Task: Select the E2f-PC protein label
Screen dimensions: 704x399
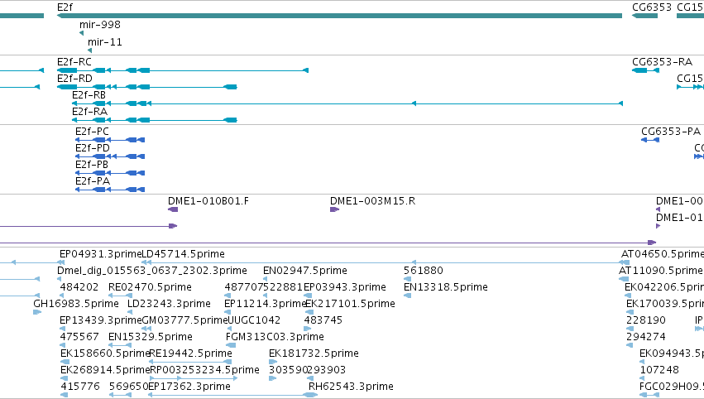Action: coord(92,131)
